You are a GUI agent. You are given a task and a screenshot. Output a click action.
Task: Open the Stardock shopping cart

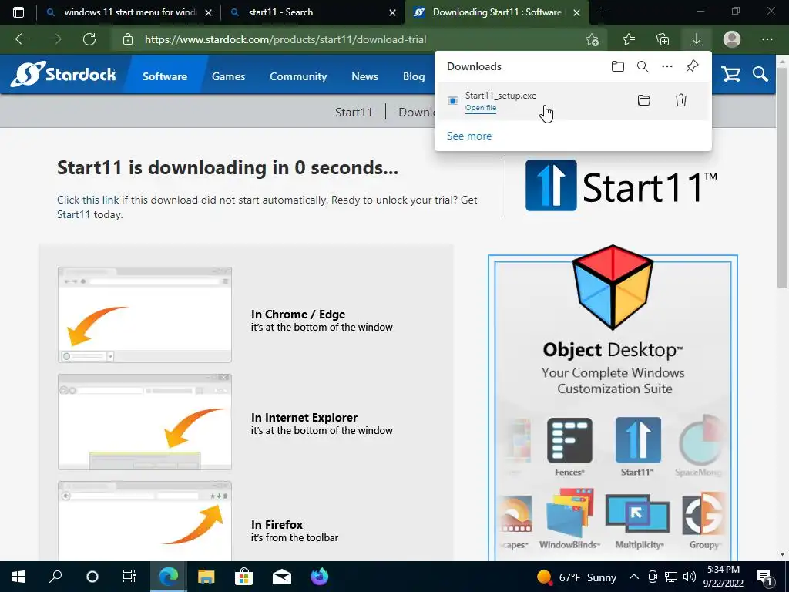pos(730,75)
